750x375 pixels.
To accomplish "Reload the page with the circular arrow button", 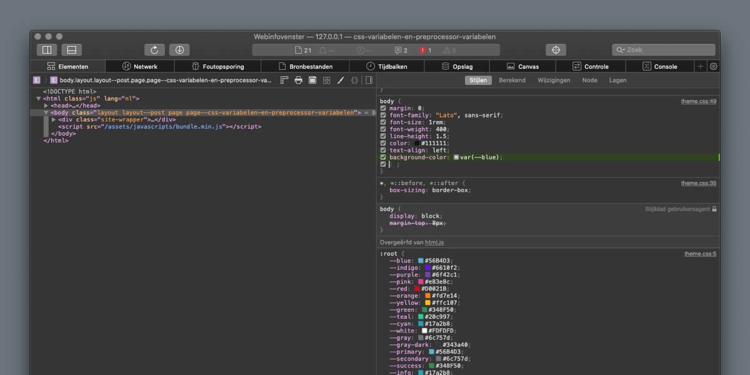I will (154, 50).
